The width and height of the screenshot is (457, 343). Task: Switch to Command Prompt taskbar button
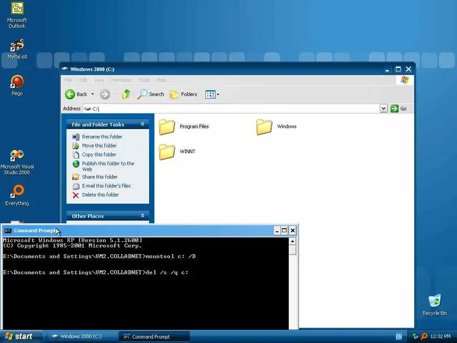point(154,337)
